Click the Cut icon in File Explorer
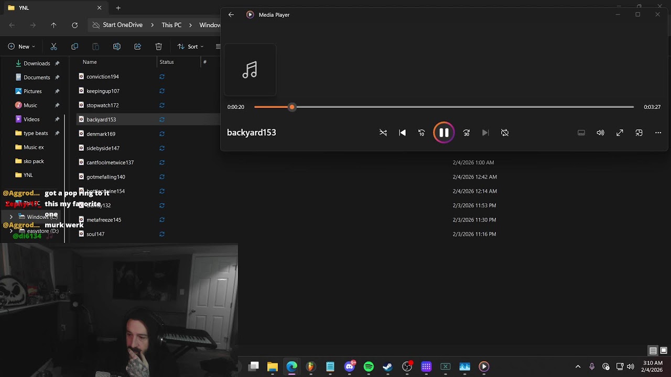The width and height of the screenshot is (671, 377). pos(53,47)
